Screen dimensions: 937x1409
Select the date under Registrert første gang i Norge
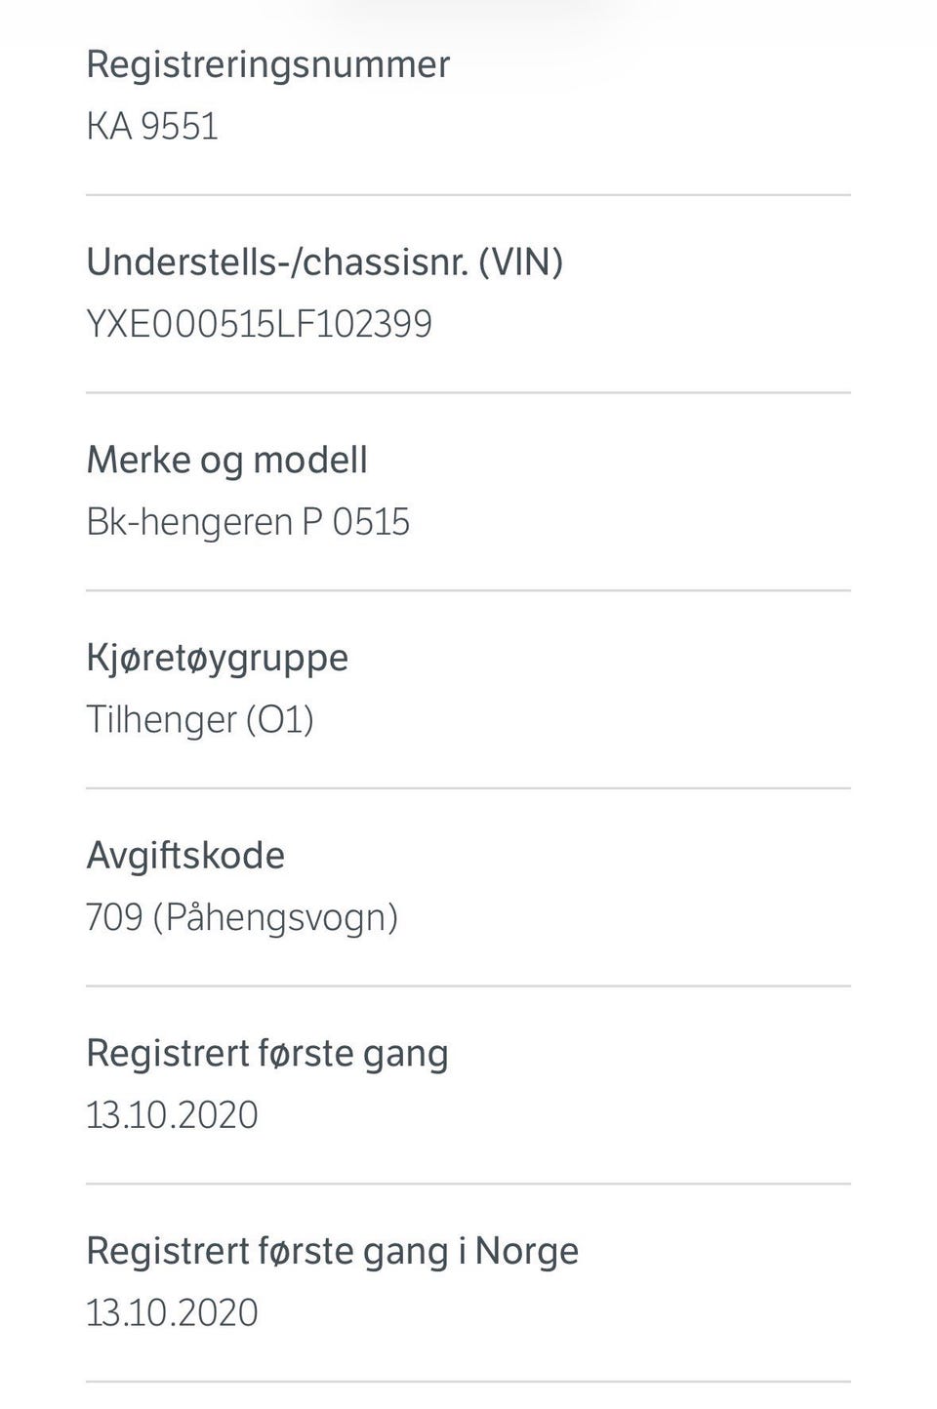click(172, 1313)
